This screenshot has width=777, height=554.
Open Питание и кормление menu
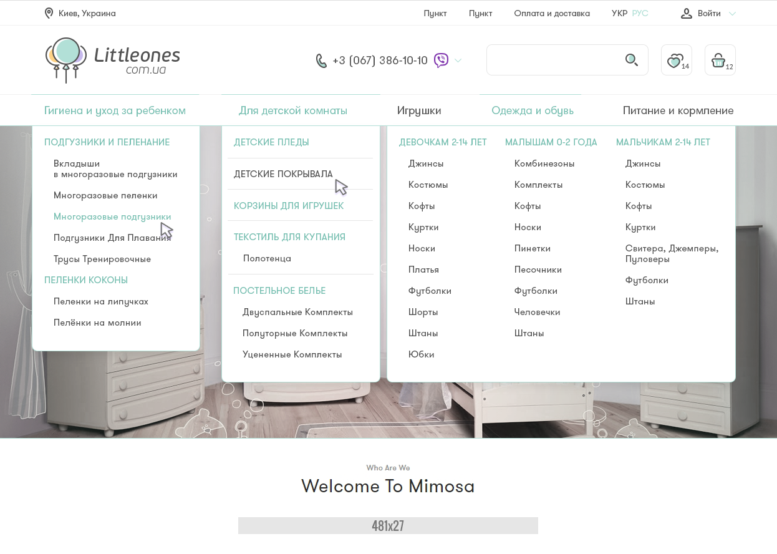(x=678, y=110)
